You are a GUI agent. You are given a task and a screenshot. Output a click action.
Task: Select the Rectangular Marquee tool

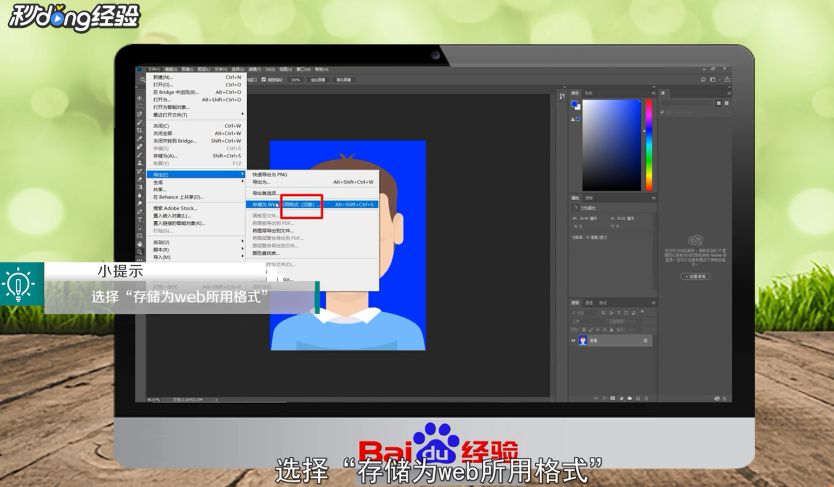click(140, 106)
